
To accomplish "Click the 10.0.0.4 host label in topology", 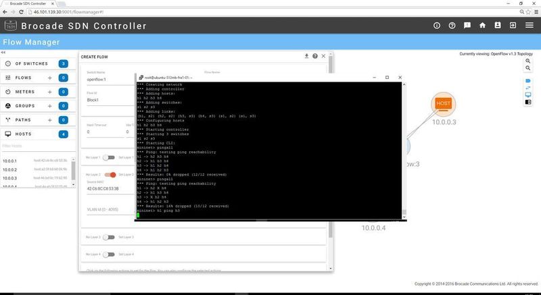I will [373, 228].
